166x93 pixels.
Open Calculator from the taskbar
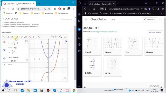41,90
